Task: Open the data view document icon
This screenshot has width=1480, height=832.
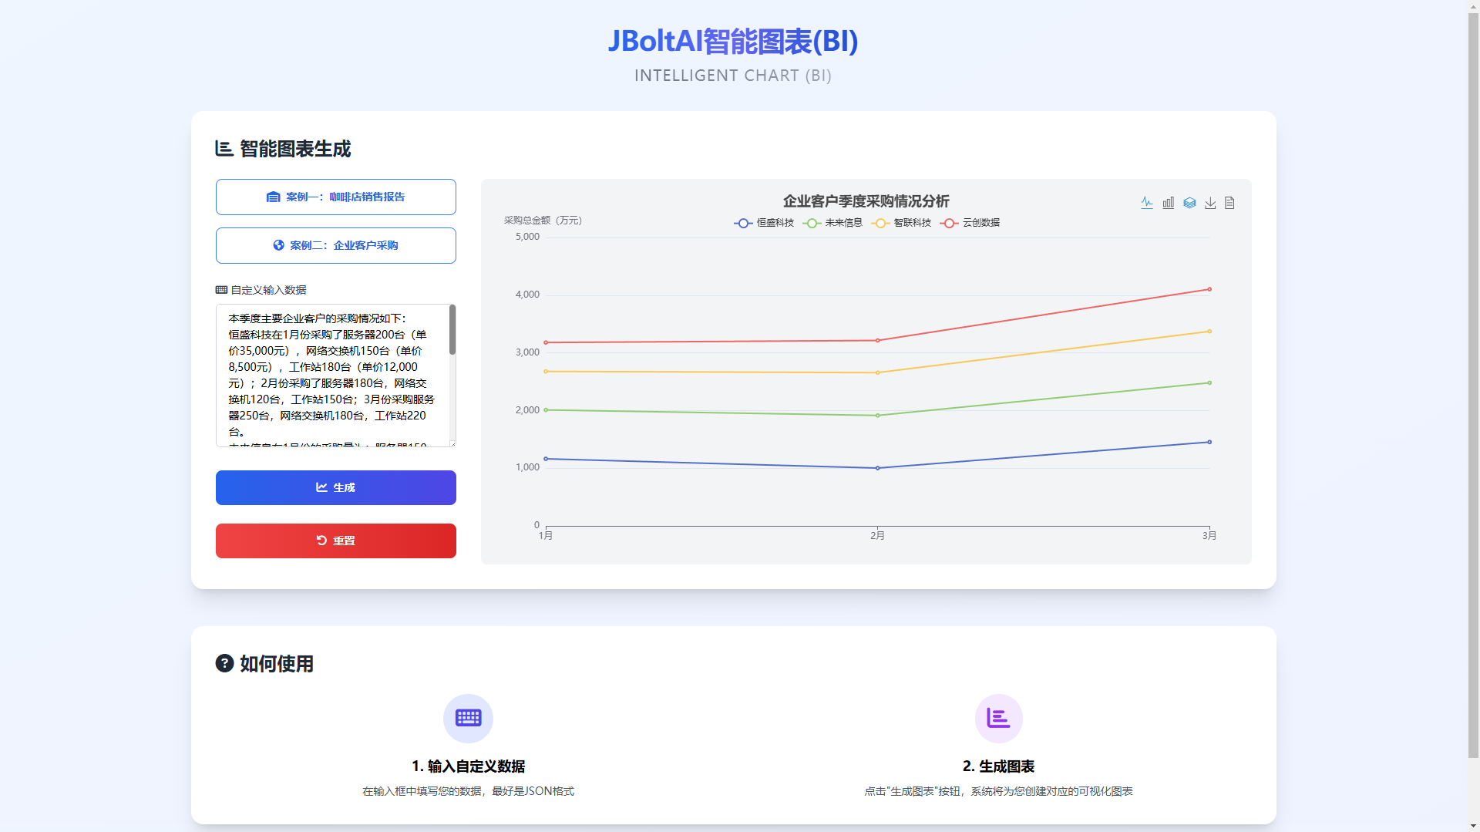Action: [x=1229, y=203]
